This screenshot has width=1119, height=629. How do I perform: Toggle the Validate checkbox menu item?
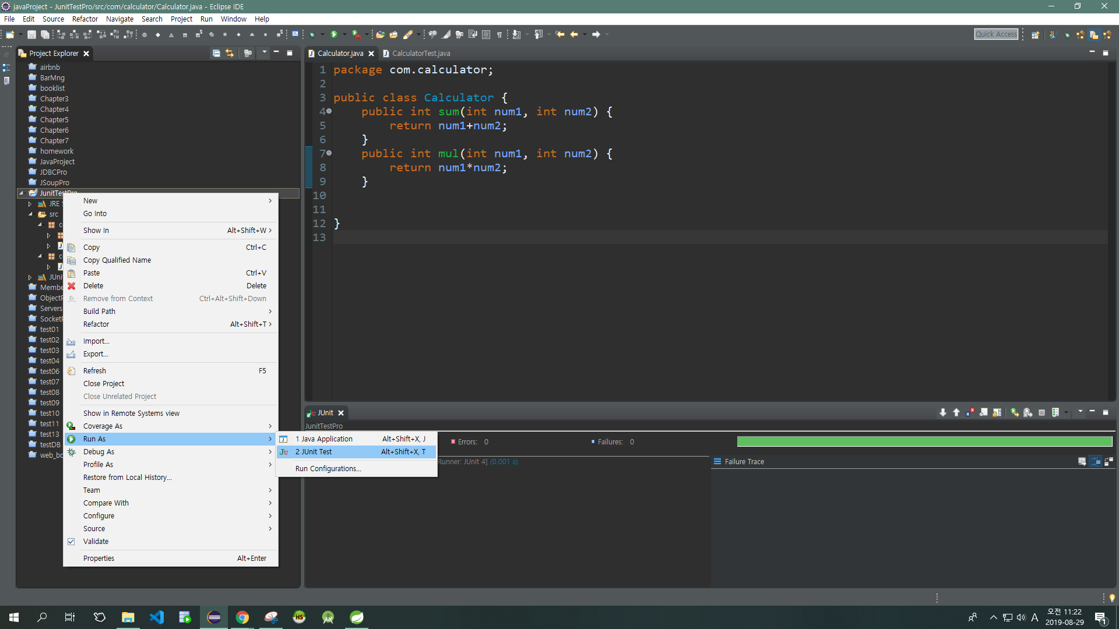point(96,542)
